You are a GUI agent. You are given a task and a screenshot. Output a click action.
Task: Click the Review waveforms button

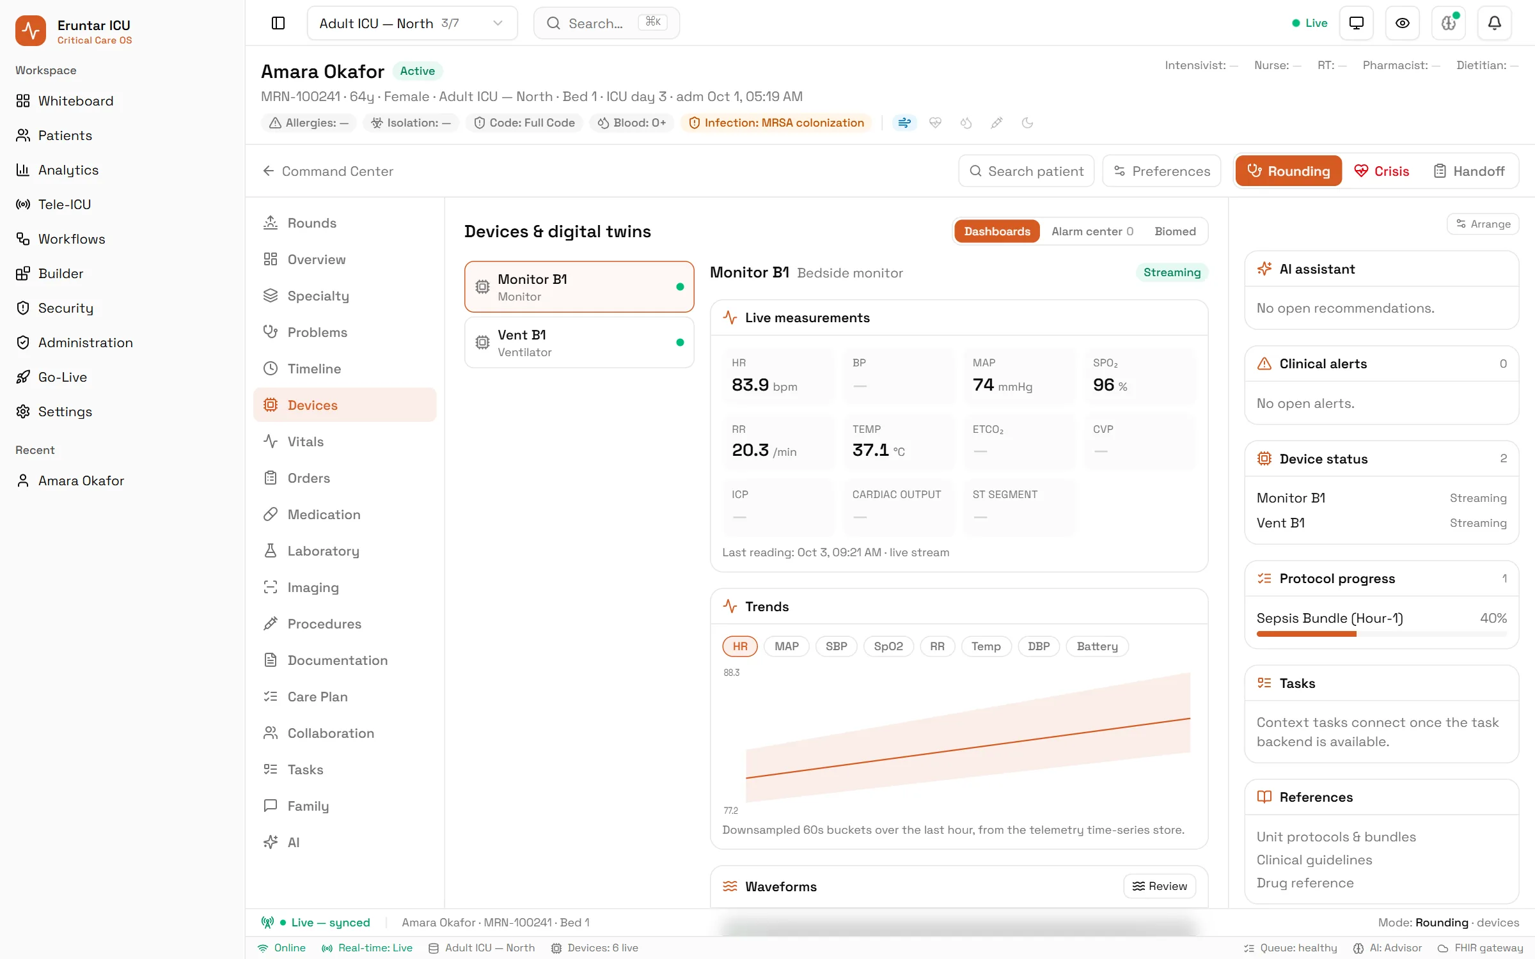pos(1160,886)
